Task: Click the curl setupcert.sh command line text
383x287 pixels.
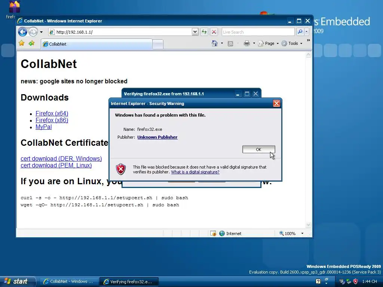Action: point(104,198)
